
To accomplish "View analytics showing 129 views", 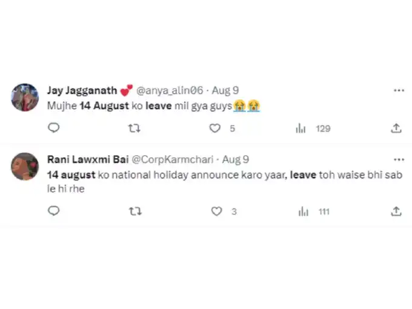I will pyautogui.click(x=300, y=128).
